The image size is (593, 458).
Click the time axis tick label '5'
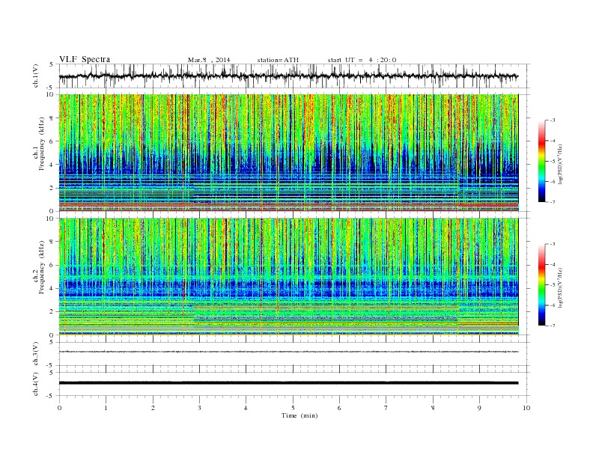tap(293, 408)
